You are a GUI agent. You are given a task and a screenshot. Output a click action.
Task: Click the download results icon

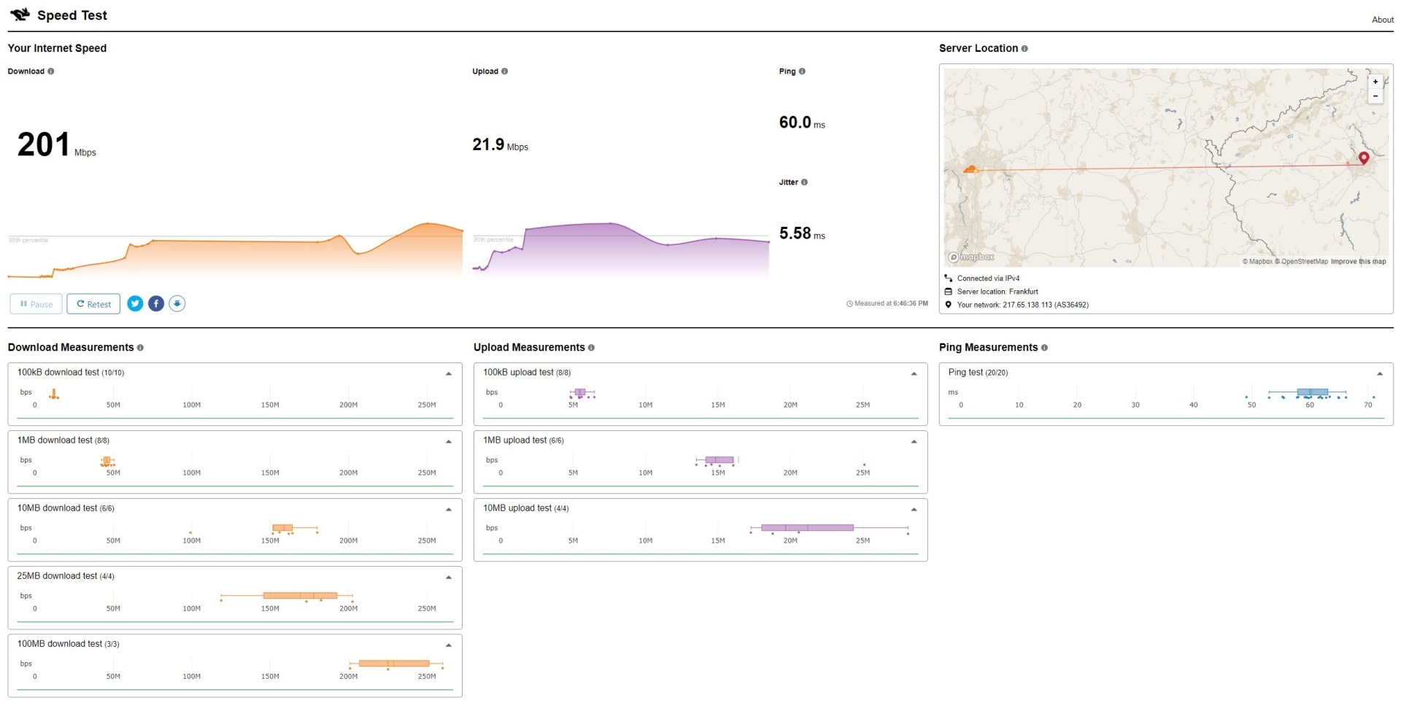click(177, 303)
